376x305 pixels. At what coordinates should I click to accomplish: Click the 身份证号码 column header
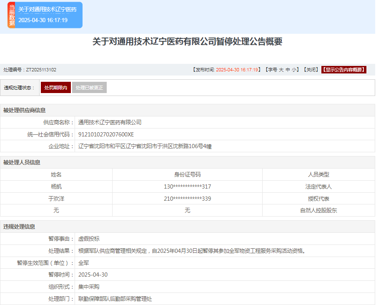187,174
